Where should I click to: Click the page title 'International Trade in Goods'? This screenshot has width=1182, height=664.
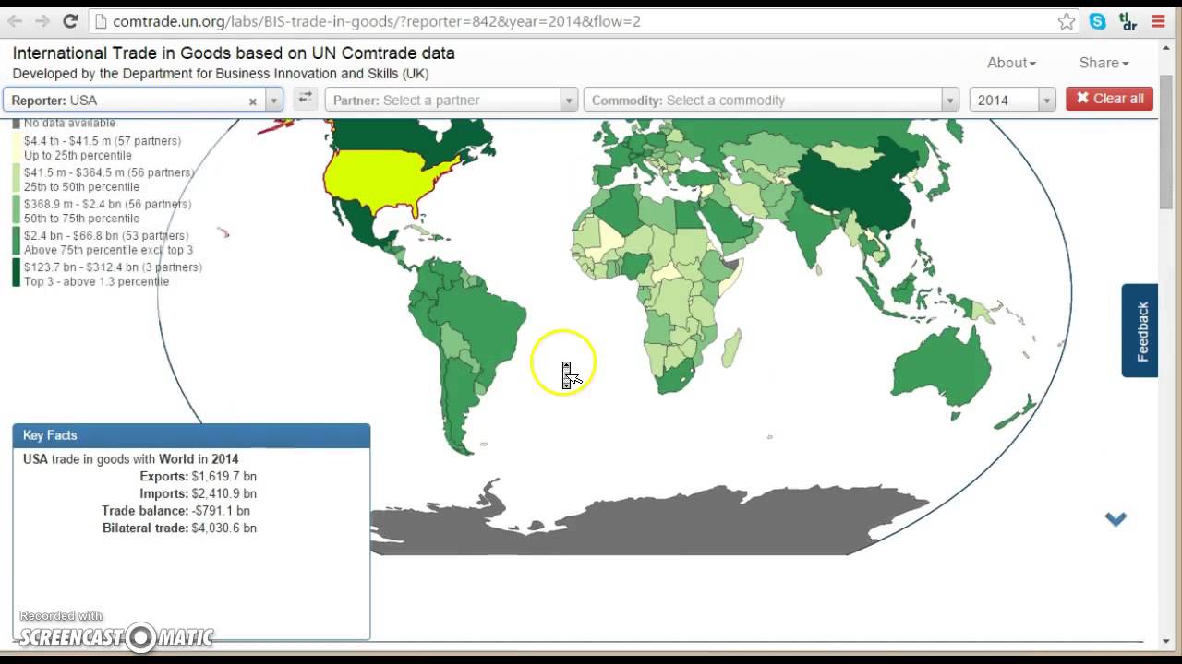(x=234, y=53)
